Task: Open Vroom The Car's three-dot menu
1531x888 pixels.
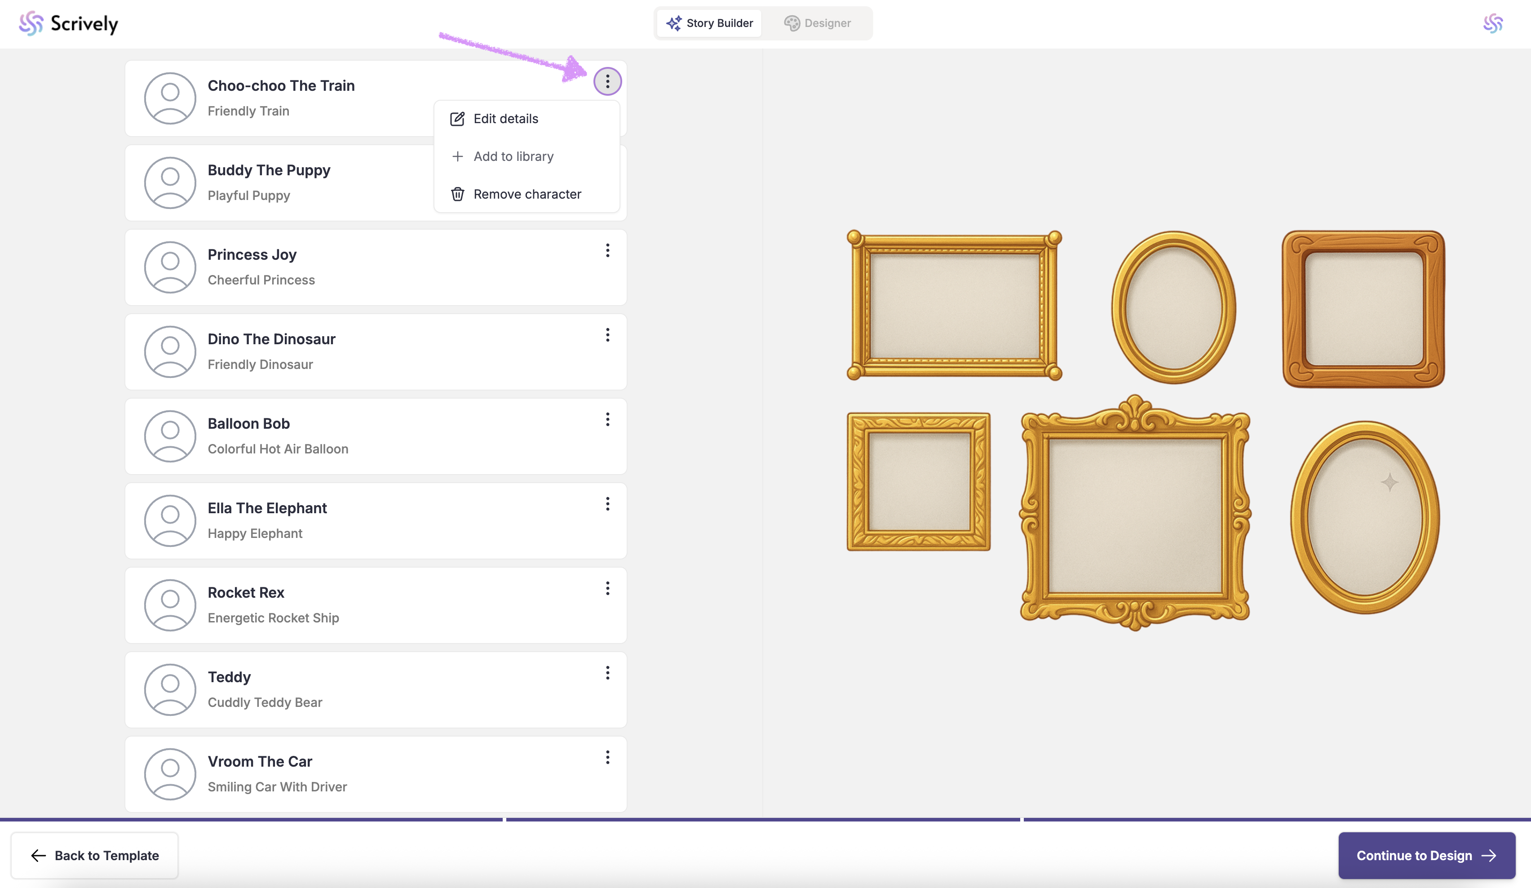Action: pos(607,757)
